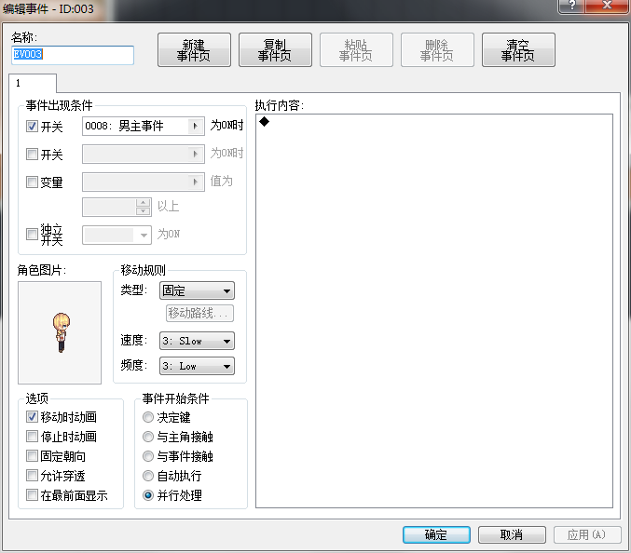
Task: Open the 类型 dropdown showing 固定
Action: coord(197,290)
